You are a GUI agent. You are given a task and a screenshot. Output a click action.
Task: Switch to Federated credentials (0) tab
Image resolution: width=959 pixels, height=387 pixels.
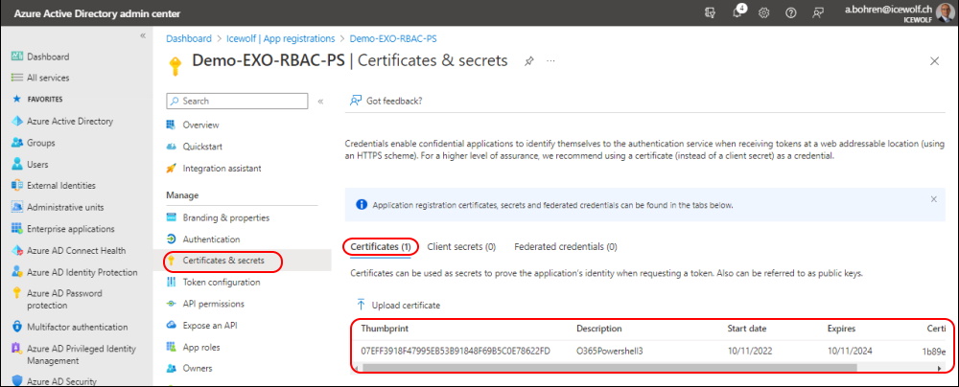pyautogui.click(x=566, y=247)
